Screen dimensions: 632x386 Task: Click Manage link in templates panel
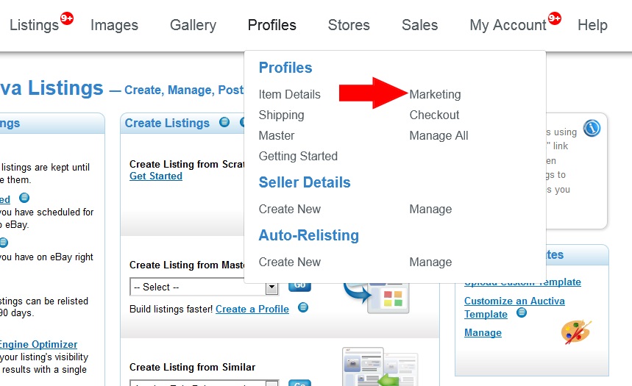(x=483, y=333)
